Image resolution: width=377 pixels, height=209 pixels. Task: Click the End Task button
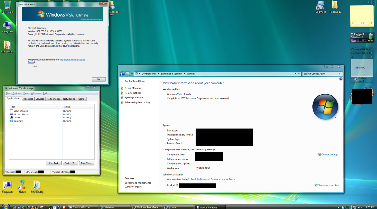53,163
